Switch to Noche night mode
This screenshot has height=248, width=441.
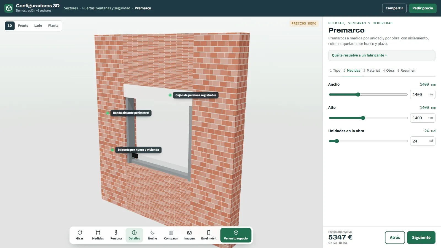pos(152,235)
